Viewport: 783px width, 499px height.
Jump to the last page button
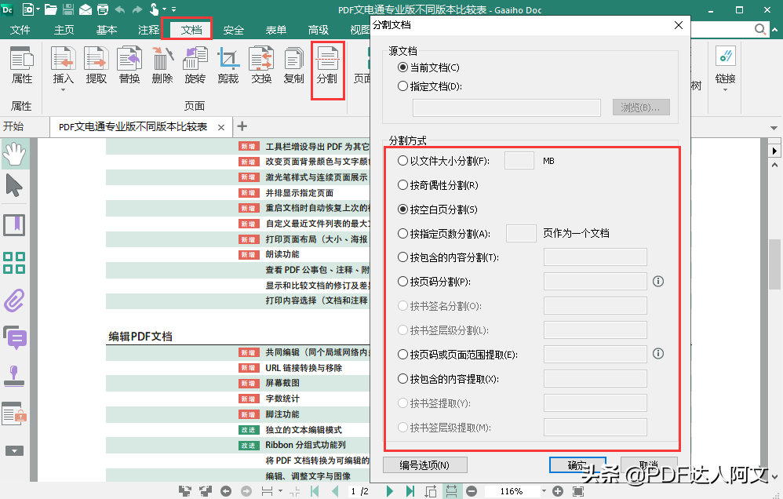(410, 491)
